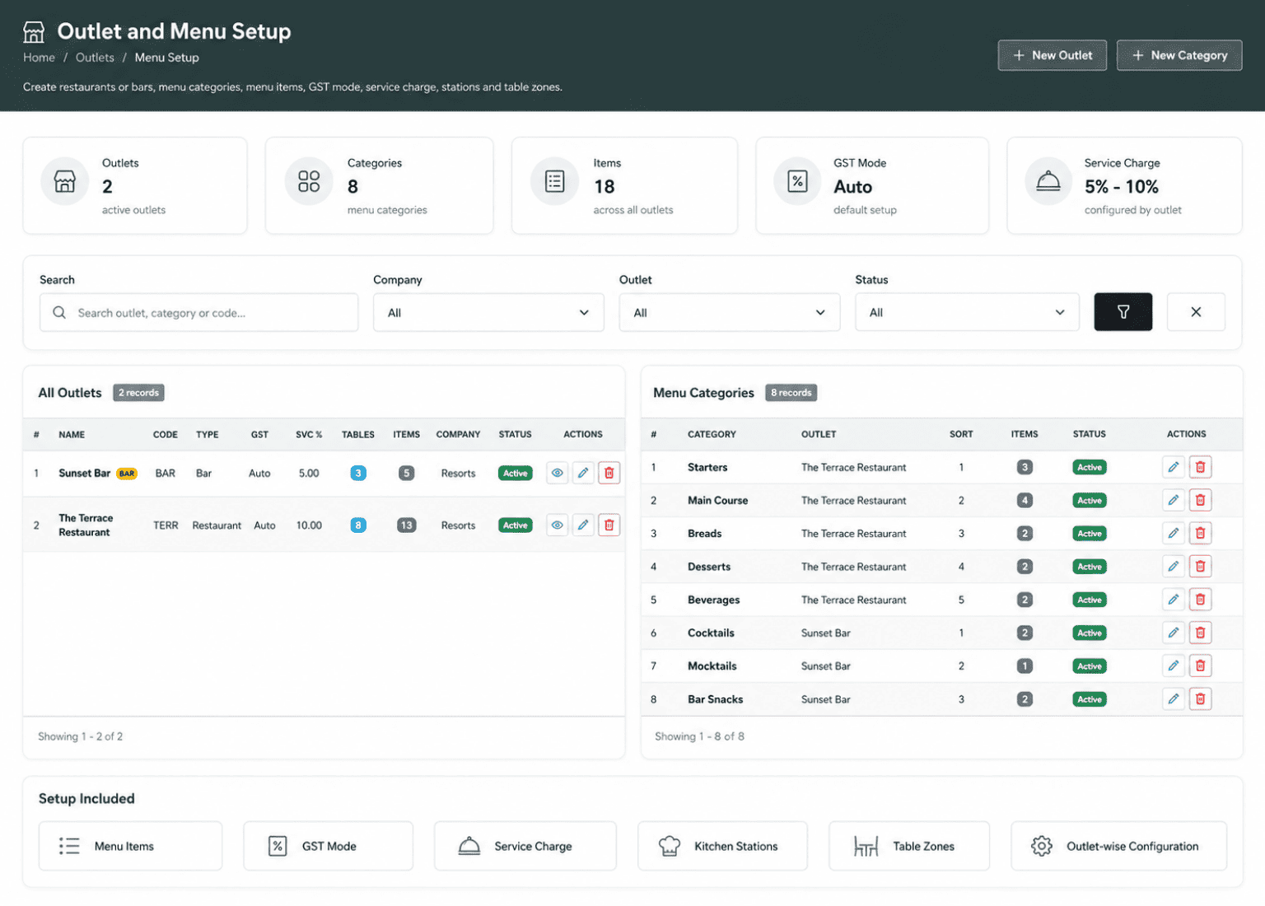The image size is (1265, 906).
Task: Delete the Mocktails category
Action: click(1201, 665)
